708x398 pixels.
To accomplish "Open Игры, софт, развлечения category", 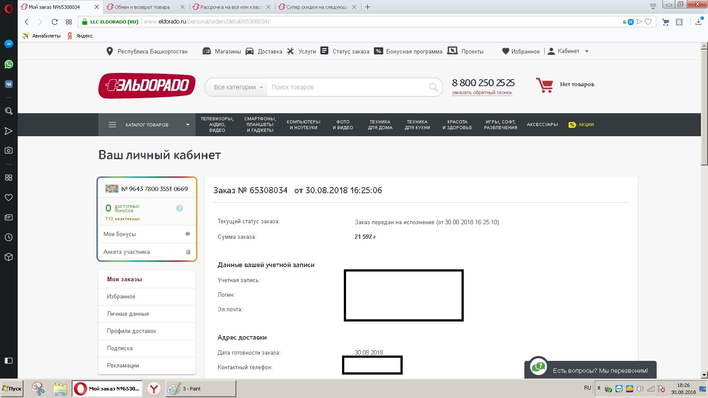I will coord(500,125).
